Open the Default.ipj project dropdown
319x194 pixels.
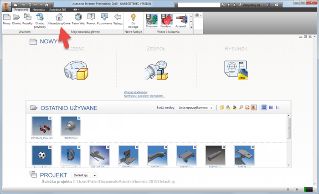pyautogui.click(x=84, y=175)
